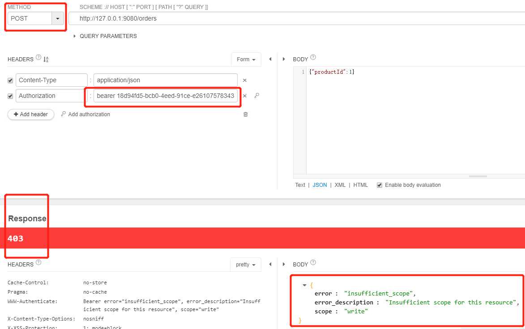
Task: Click inside the request body JSON editor
Action: tap(415, 120)
